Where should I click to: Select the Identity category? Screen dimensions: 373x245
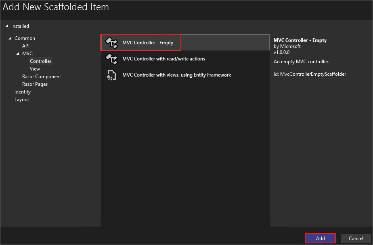click(22, 92)
